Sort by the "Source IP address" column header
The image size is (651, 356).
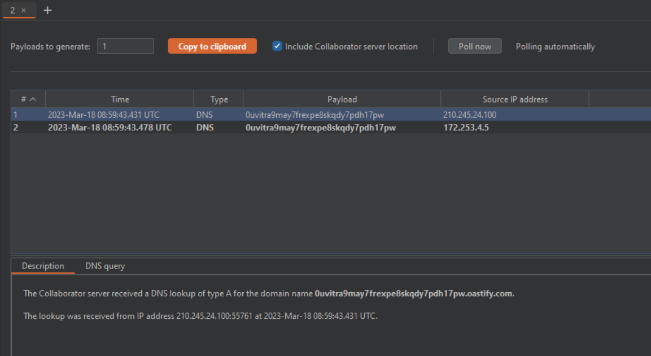[514, 99]
